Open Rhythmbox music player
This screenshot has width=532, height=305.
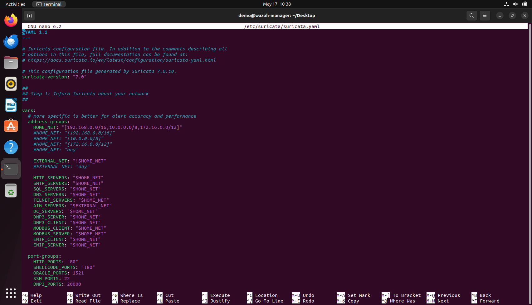[11, 84]
